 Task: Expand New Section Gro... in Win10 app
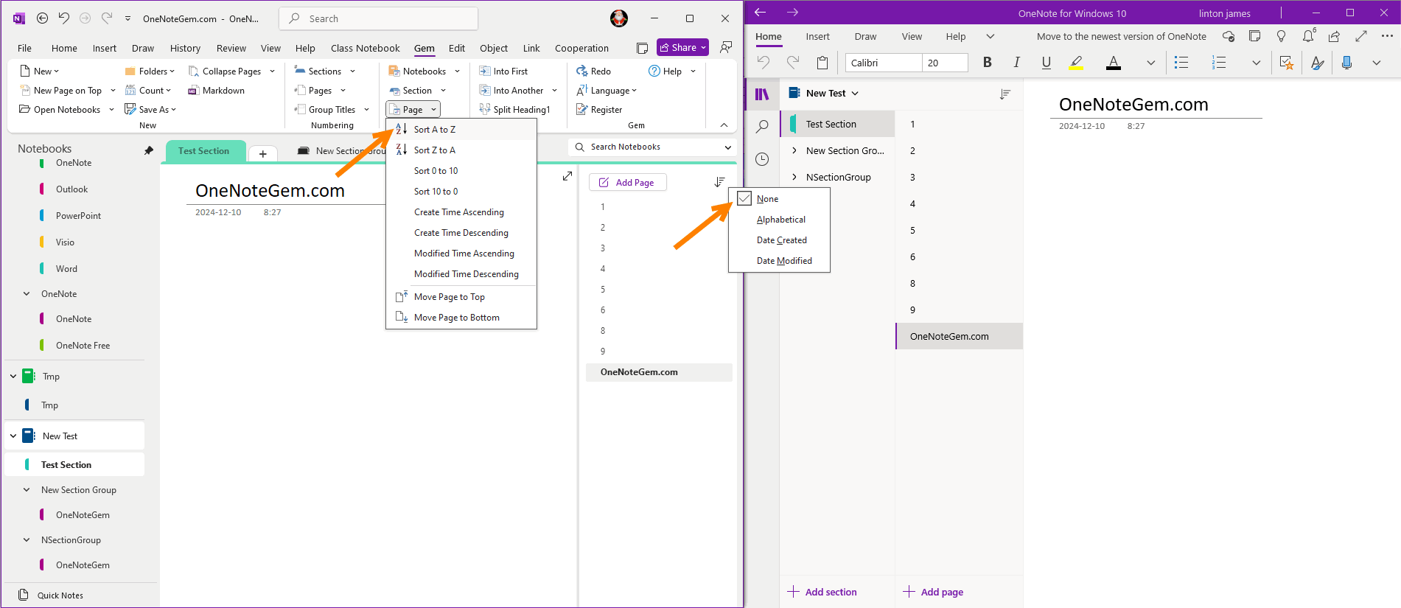click(x=794, y=150)
